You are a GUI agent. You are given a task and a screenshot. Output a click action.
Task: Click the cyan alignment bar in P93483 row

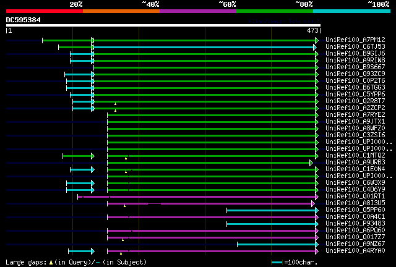click(x=271, y=224)
